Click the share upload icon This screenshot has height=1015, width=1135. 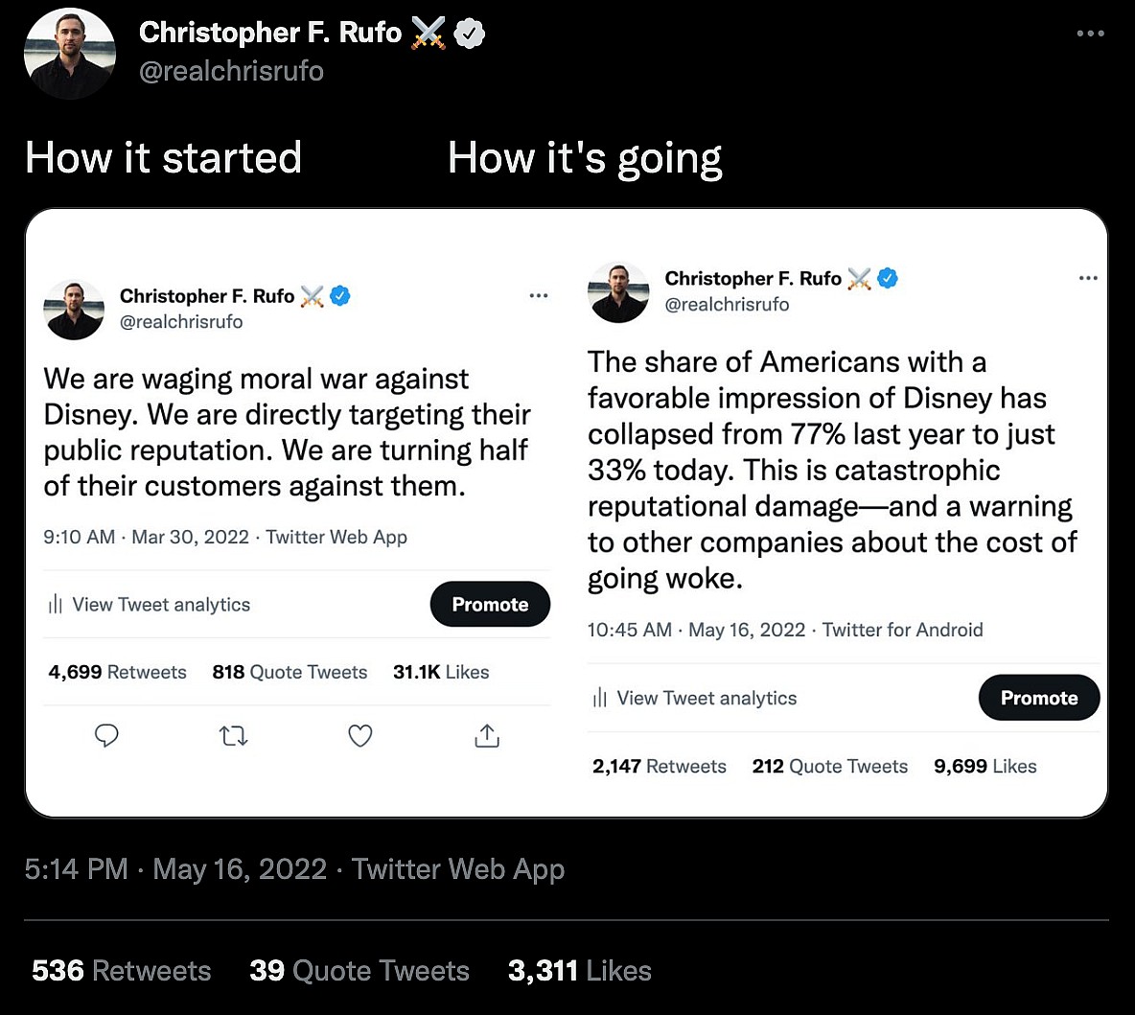pos(487,736)
